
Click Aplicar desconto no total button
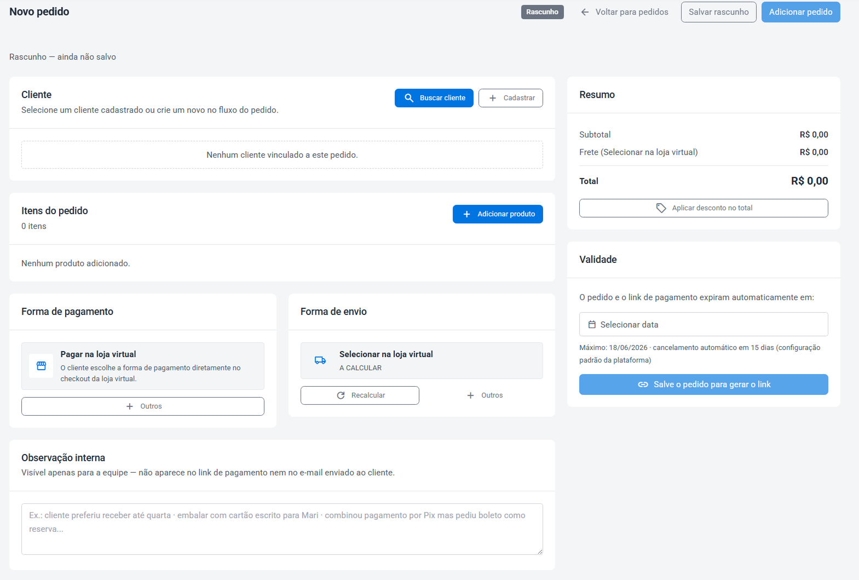coord(704,208)
